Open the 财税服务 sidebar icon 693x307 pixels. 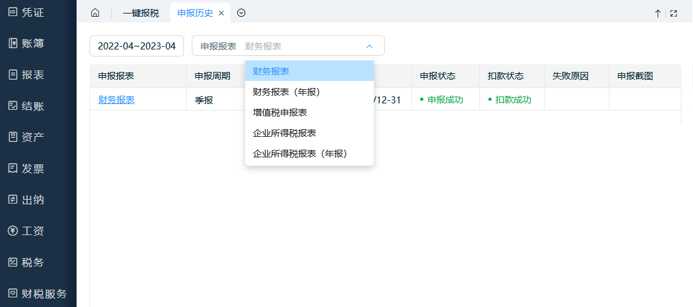[x=13, y=294]
